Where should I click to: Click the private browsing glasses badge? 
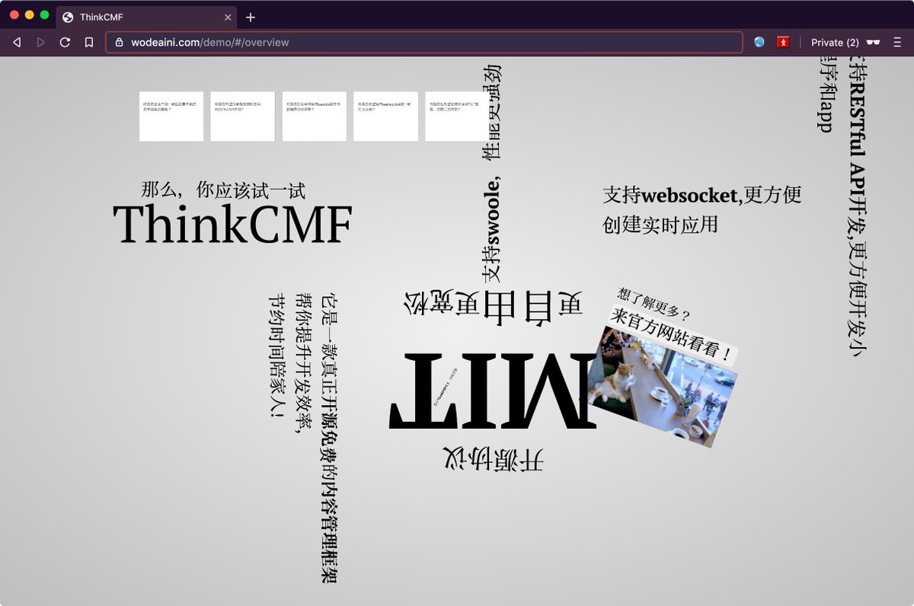point(873,42)
